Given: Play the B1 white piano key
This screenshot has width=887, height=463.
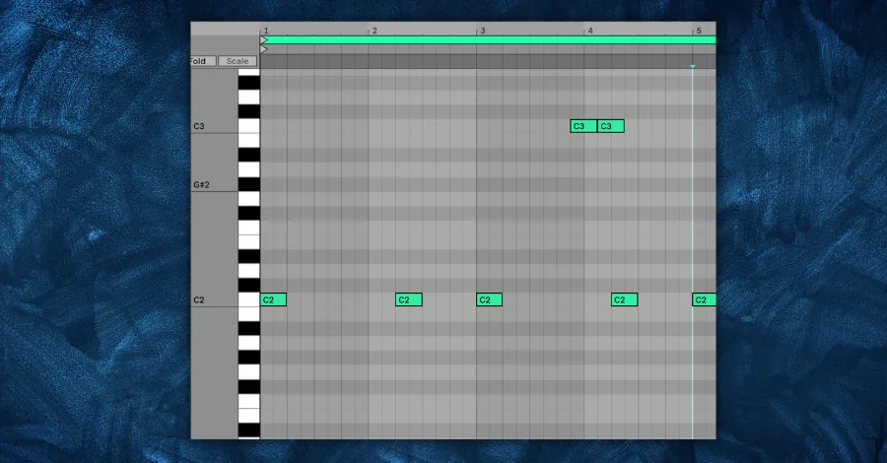Looking at the screenshot, I should (249, 313).
